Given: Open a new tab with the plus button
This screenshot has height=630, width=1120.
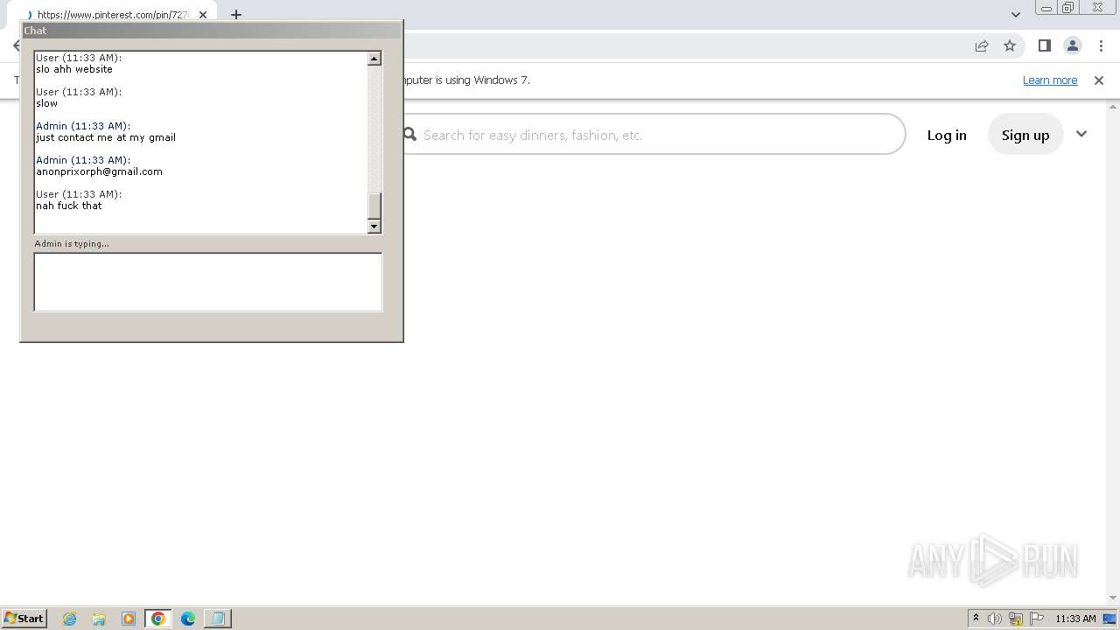Looking at the screenshot, I should [x=236, y=15].
